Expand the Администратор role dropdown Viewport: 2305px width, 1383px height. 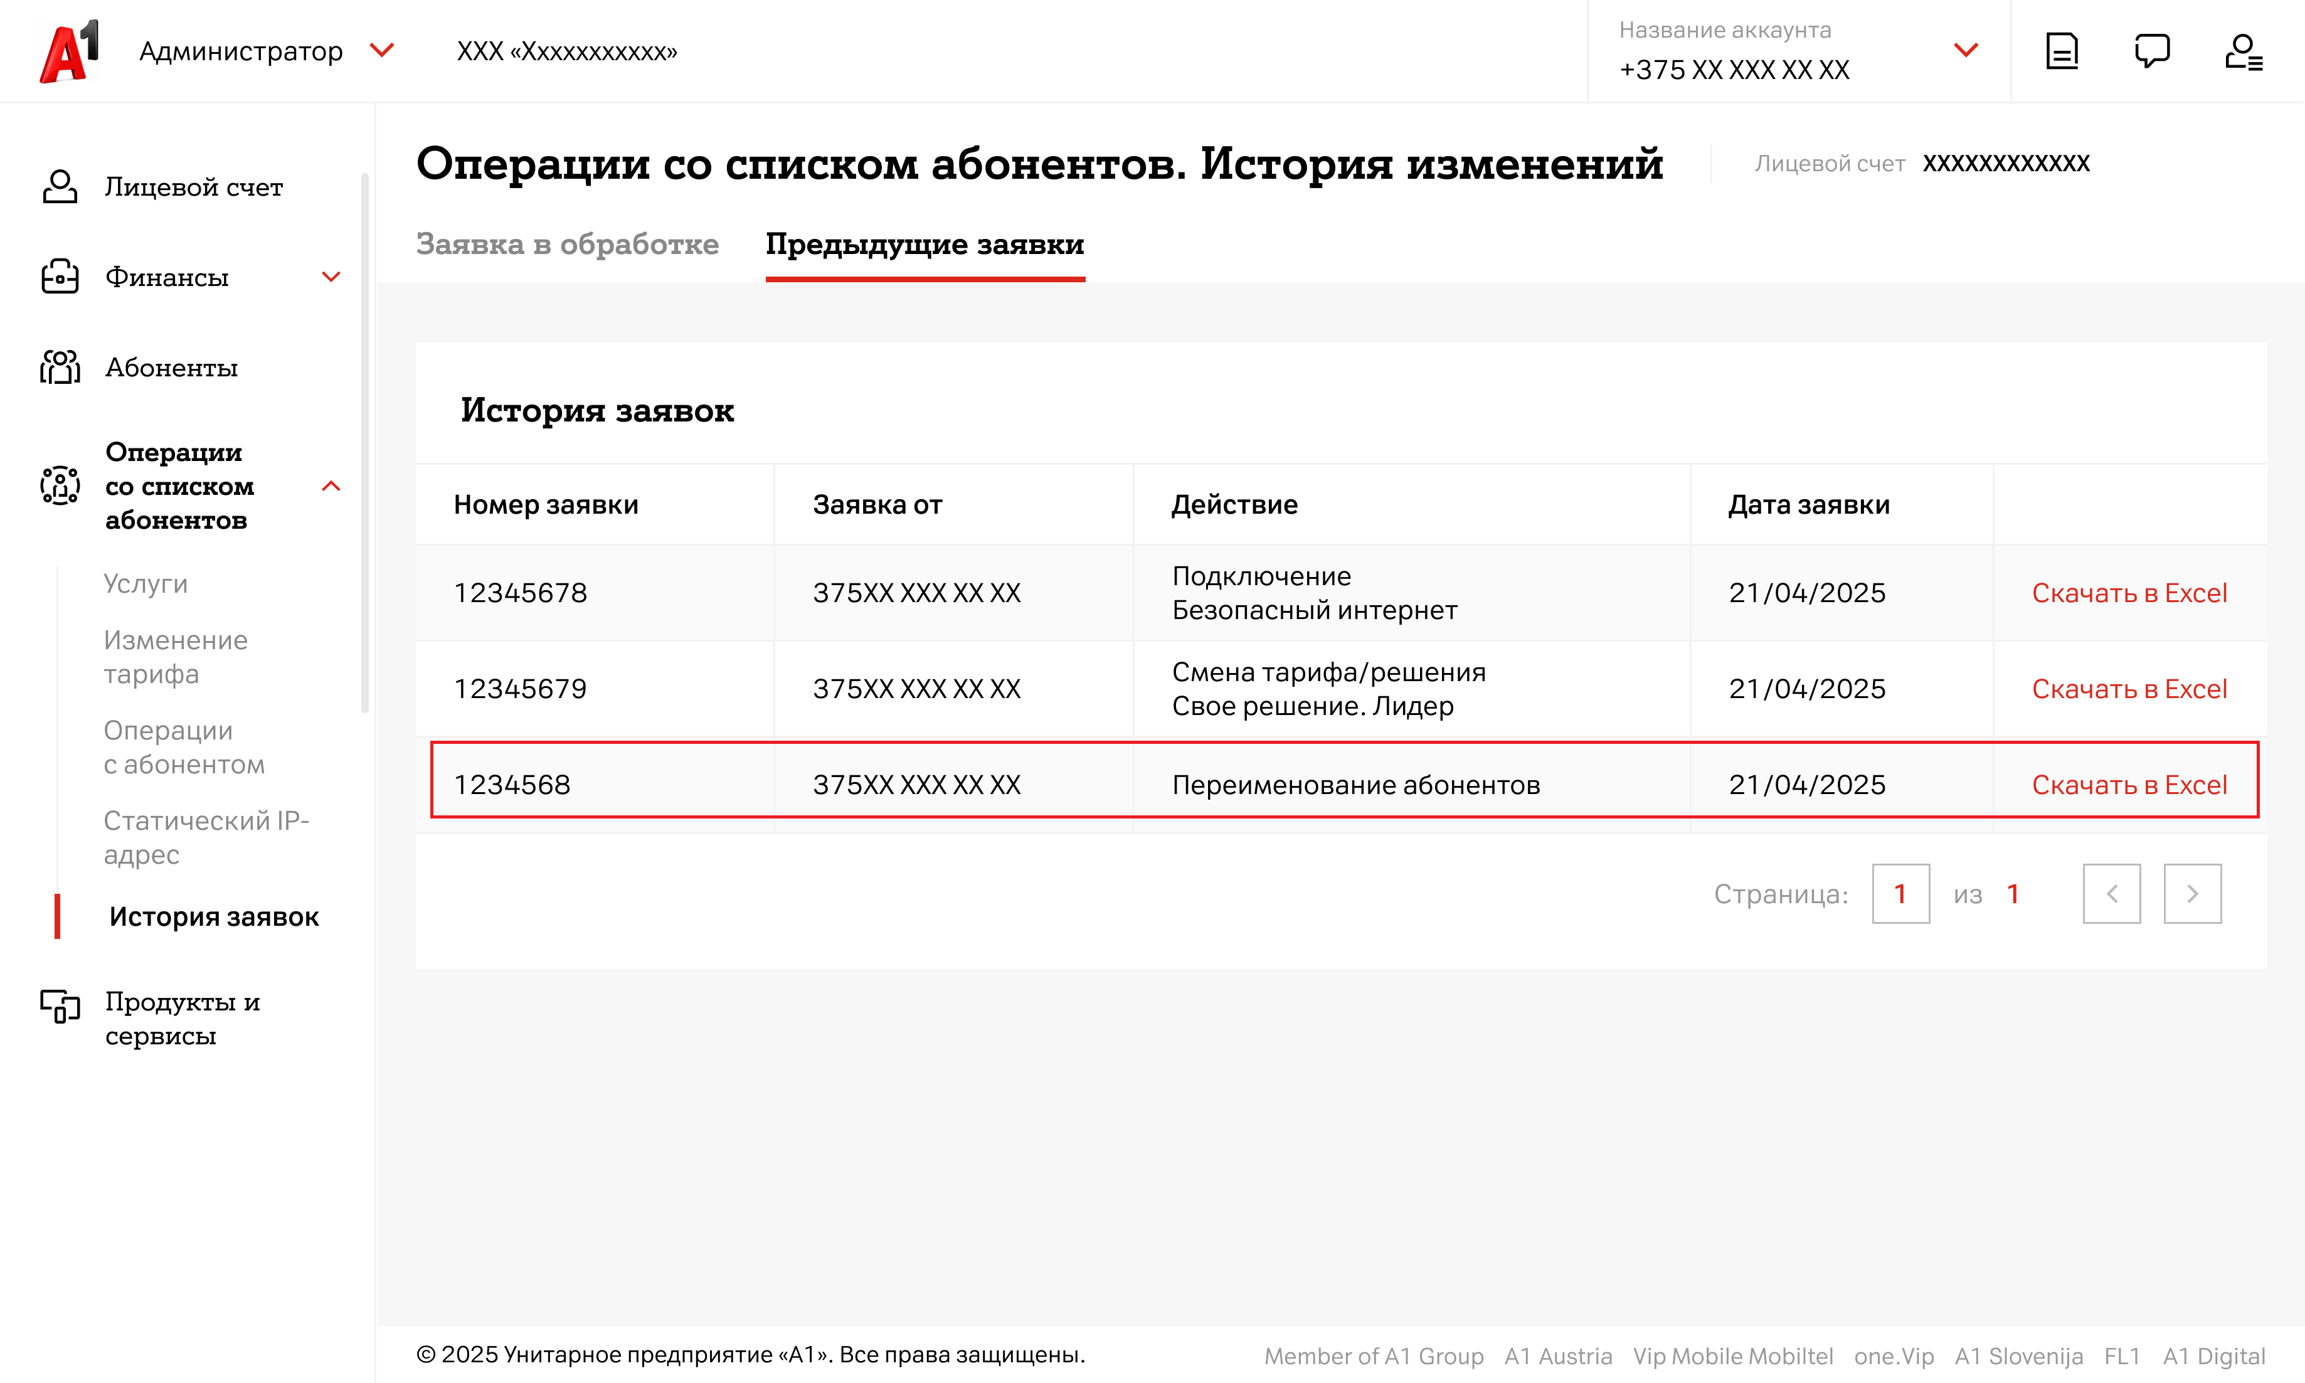(382, 50)
